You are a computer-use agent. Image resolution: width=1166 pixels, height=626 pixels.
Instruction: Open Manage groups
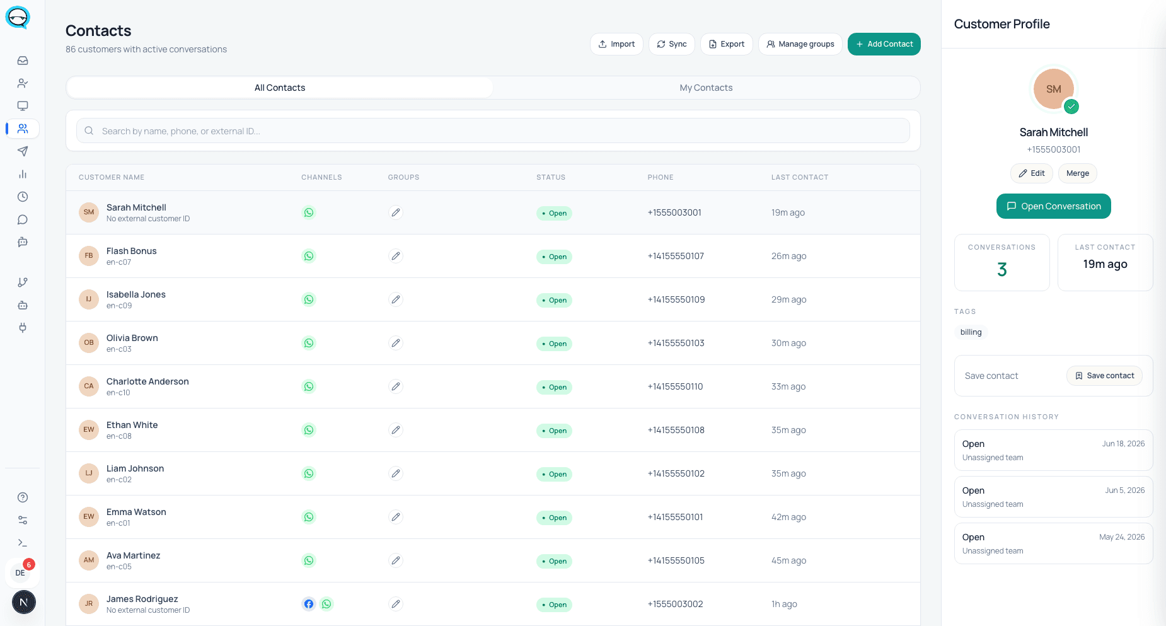tap(800, 44)
